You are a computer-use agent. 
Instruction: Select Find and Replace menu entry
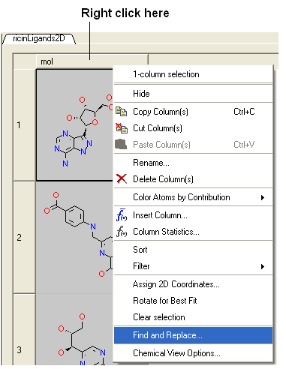tap(193, 335)
